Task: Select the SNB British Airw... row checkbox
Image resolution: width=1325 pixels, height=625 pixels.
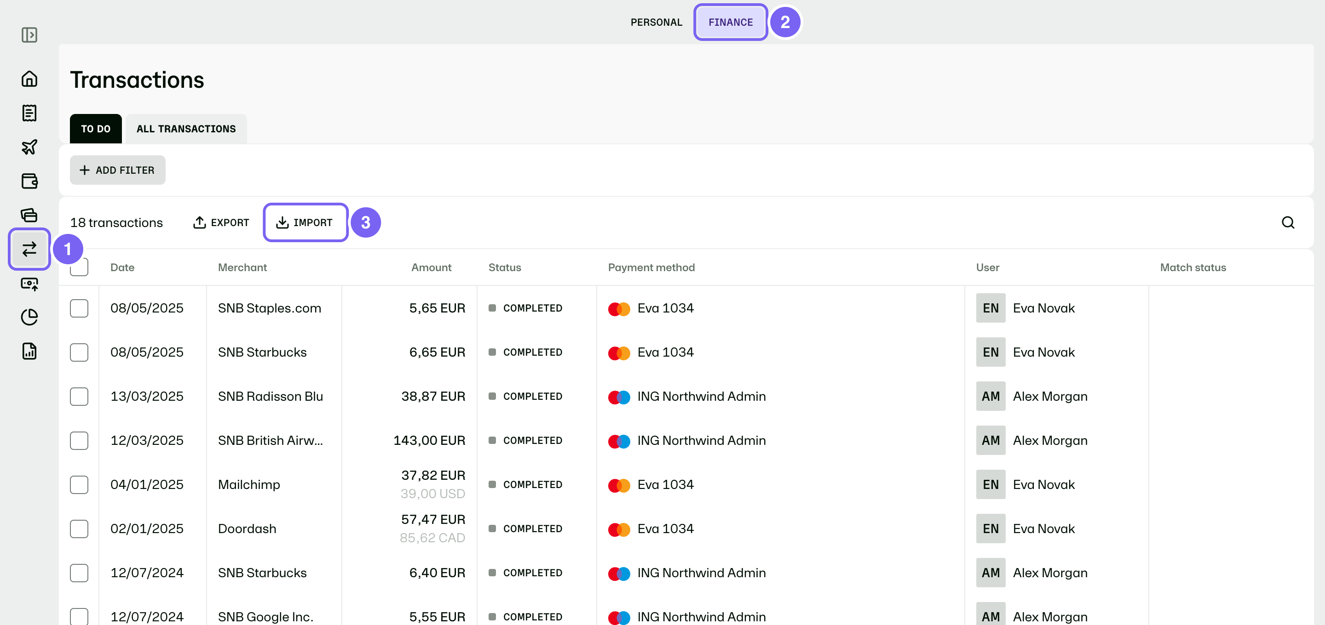Action: point(79,441)
